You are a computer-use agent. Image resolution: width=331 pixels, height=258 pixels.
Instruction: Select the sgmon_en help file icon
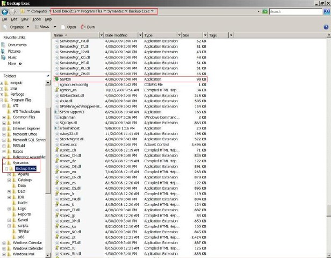click(x=56, y=90)
